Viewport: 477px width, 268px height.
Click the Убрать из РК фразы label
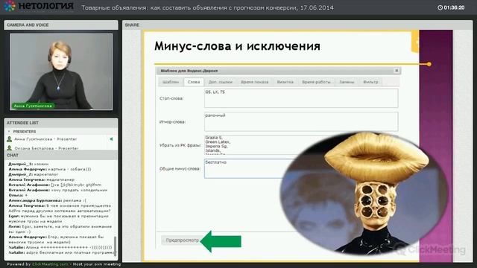coord(180,145)
